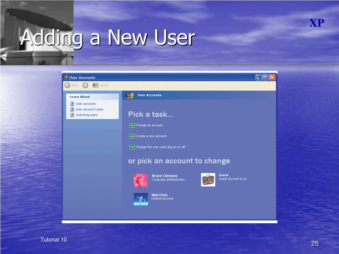The height and width of the screenshot is (254, 339).
Task: Click the Forward arrow icon in toolbar
Action: tap(85, 85)
